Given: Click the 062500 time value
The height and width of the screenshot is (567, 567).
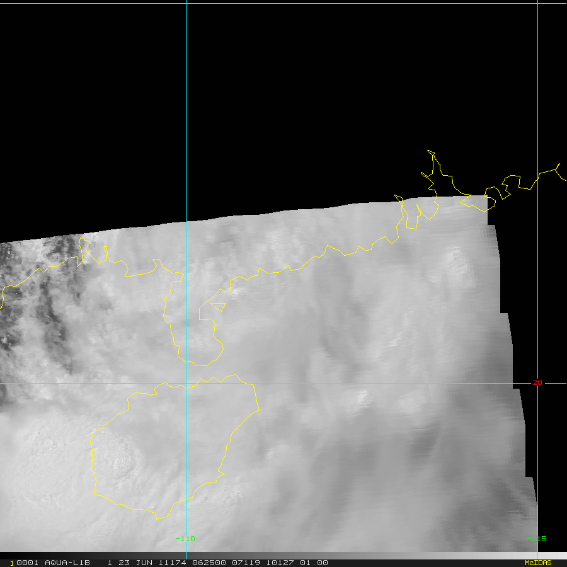Looking at the screenshot, I should click(209, 563).
